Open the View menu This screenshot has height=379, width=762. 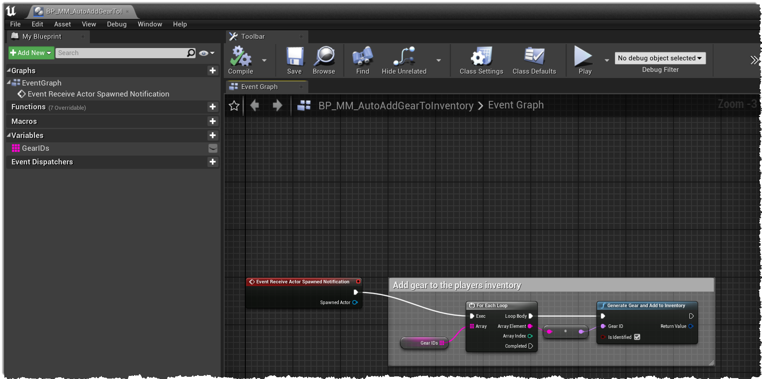[89, 24]
